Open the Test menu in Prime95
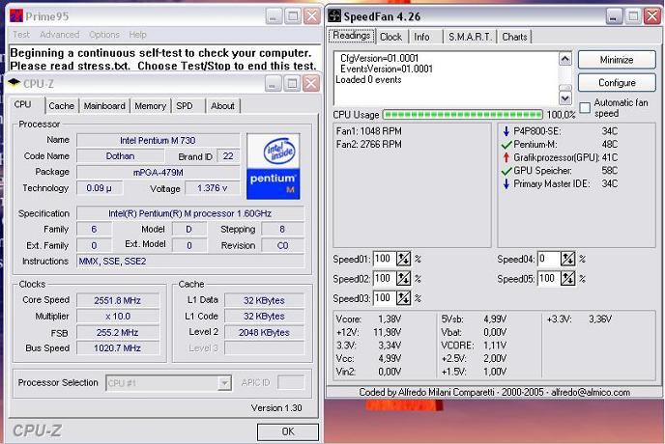665x444 pixels. [x=21, y=35]
